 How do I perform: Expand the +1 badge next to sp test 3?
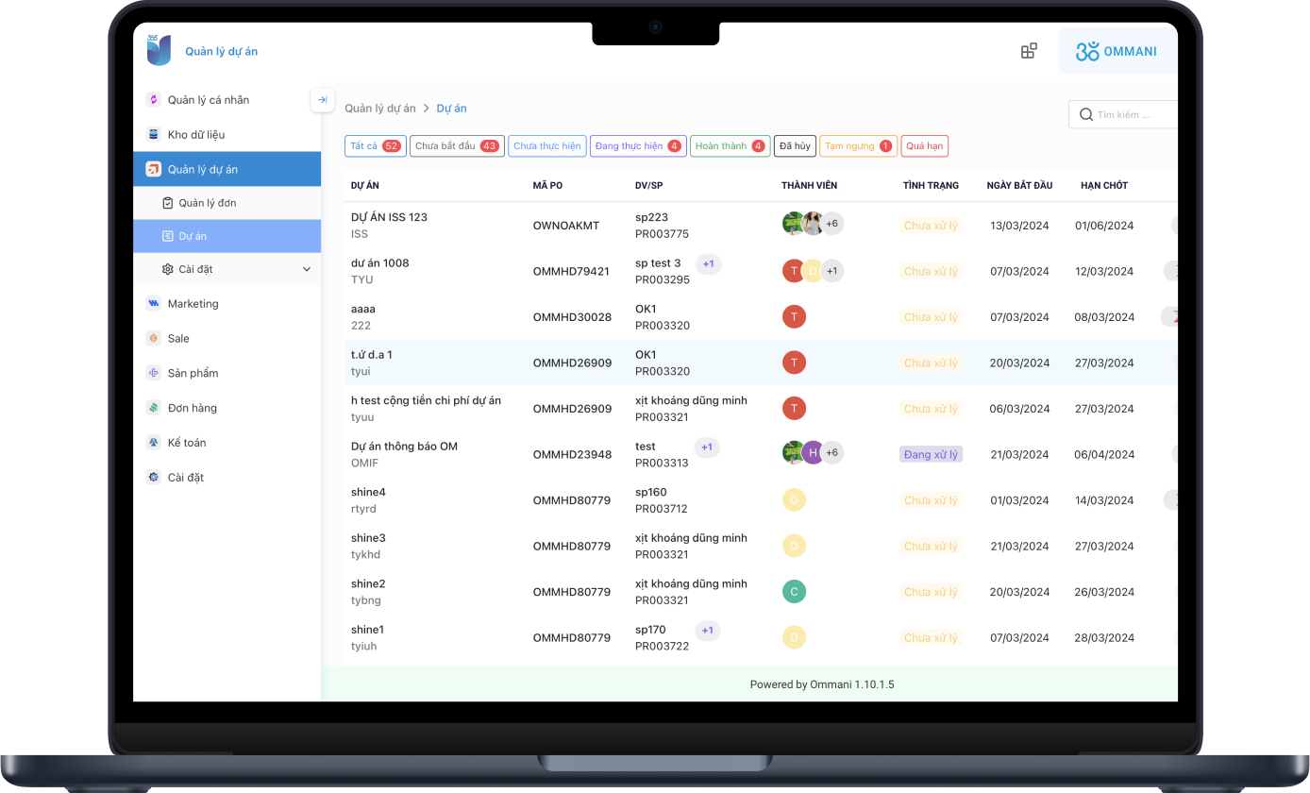[x=708, y=264]
